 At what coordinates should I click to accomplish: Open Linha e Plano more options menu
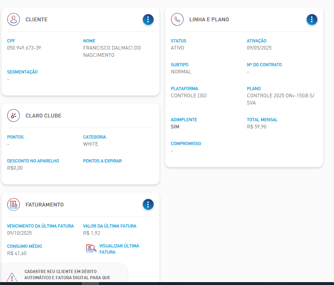pos(312,20)
